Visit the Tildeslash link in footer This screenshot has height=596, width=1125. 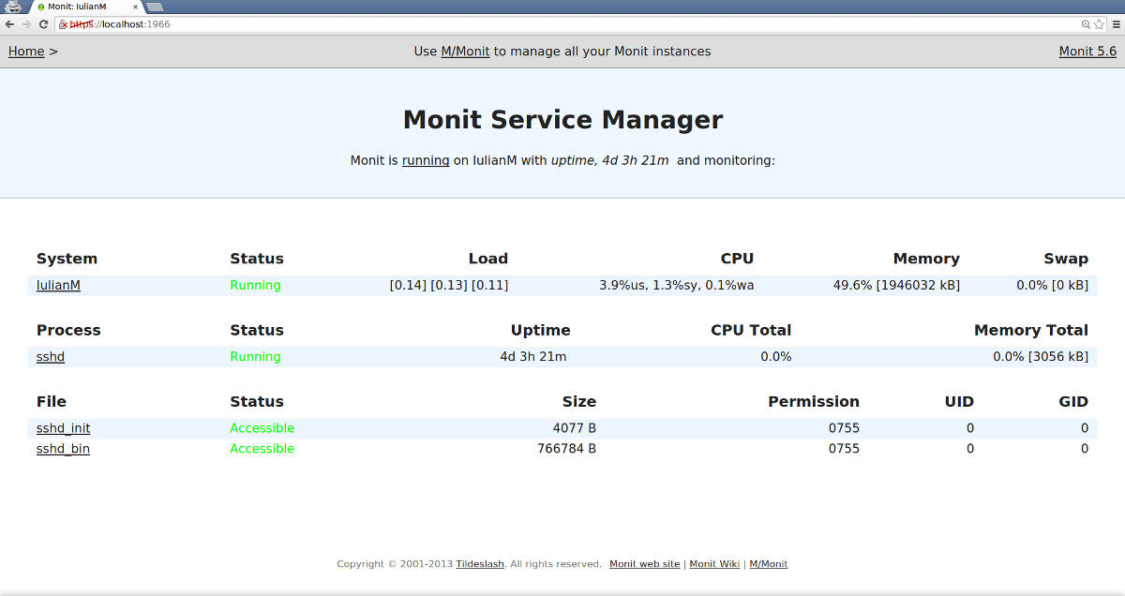pos(480,564)
